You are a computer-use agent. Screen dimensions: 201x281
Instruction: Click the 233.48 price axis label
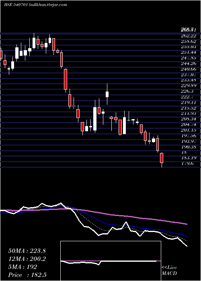[x=188, y=80]
